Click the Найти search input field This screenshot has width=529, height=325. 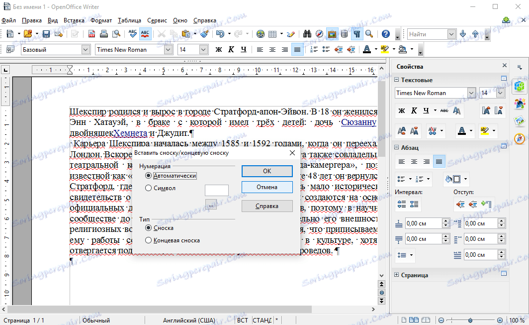(x=428, y=34)
